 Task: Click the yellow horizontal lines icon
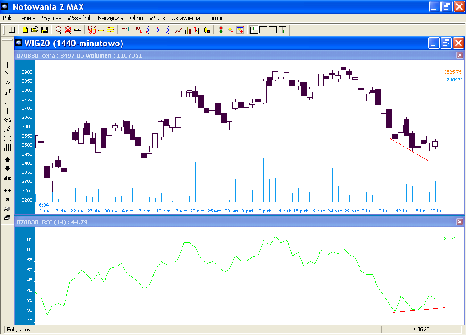pyautogui.click(x=111, y=30)
